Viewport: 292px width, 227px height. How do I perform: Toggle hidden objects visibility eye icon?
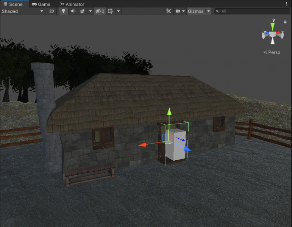pyautogui.click(x=100, y=11)
